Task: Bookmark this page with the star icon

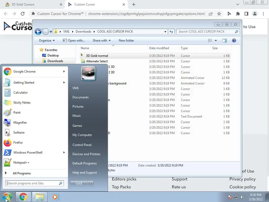Action: (219, 14)
